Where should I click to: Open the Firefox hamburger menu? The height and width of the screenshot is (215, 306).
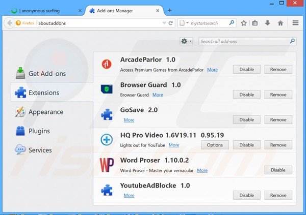pos(295,23)
